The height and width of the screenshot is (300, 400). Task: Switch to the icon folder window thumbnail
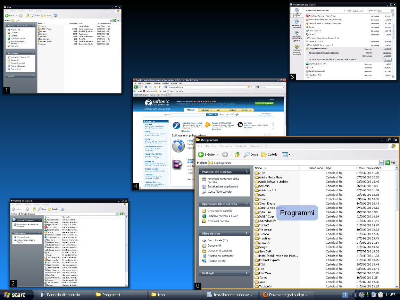(62, 49)
